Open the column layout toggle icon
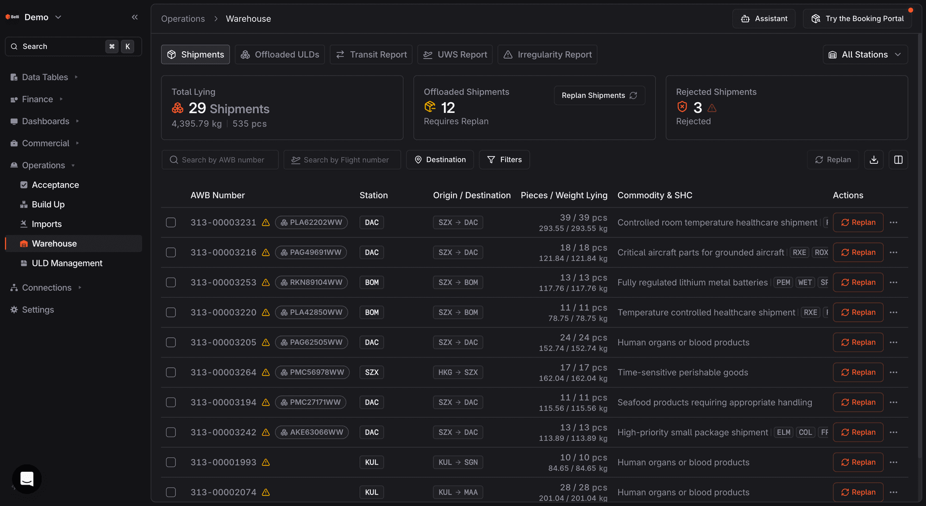Image resolution: width=926 pixels, height=506 pixels. pyautogui.click(x=898, y=160)
